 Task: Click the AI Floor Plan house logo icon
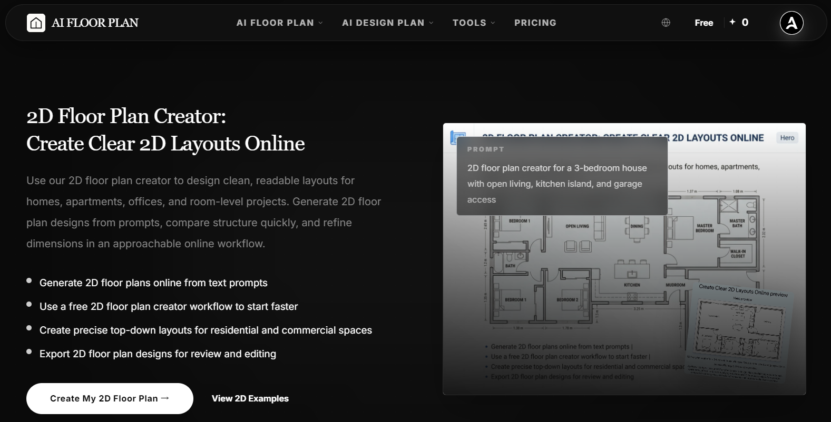[36, 23]
